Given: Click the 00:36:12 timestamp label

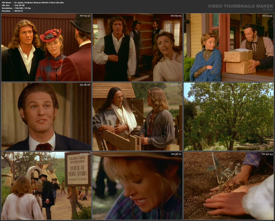Looking at the screenshot, I should [176, 154].
